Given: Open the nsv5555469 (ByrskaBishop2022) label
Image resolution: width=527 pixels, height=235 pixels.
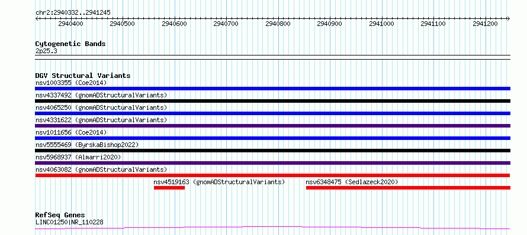Looking at the screenshot, I should tap(87, 145).
